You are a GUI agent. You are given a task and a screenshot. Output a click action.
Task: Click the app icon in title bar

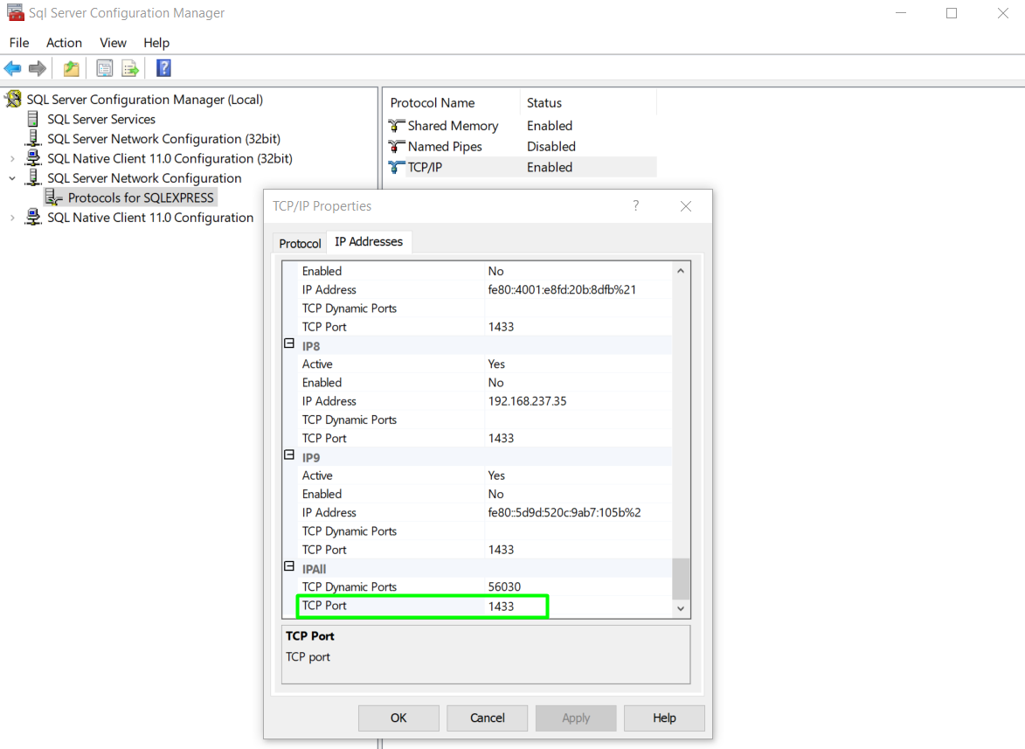(x=15, y=12)
